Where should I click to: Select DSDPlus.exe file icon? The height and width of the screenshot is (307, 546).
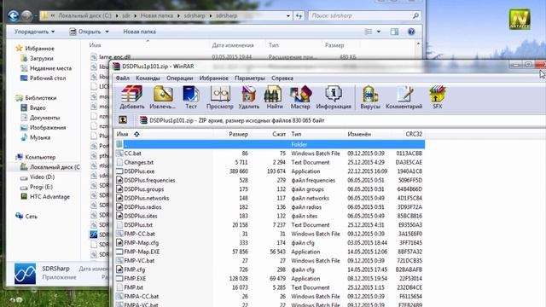coord(119,171)
